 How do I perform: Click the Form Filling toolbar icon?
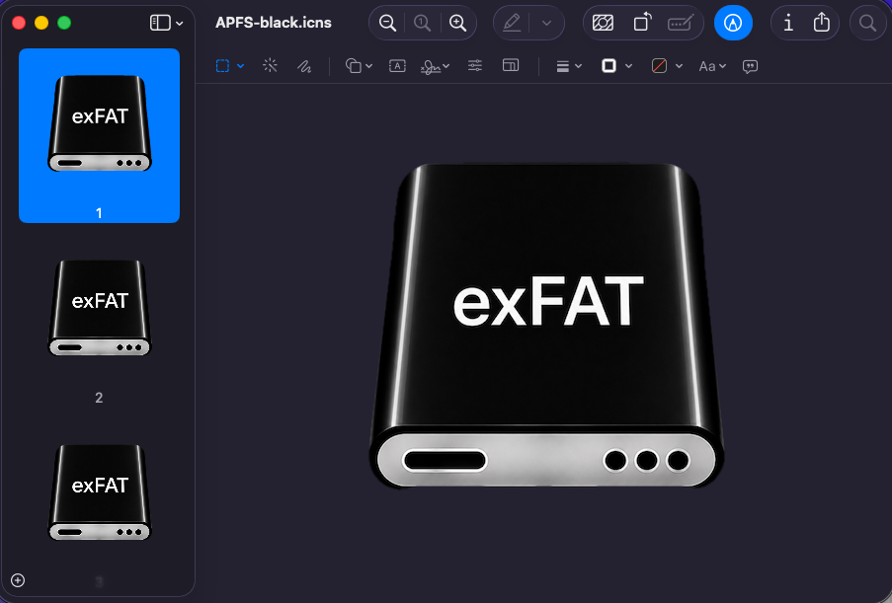pos(680,24)
